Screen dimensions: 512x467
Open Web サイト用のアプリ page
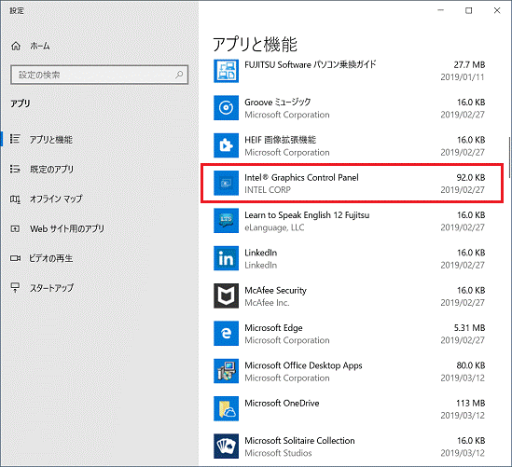coord(67,228)
